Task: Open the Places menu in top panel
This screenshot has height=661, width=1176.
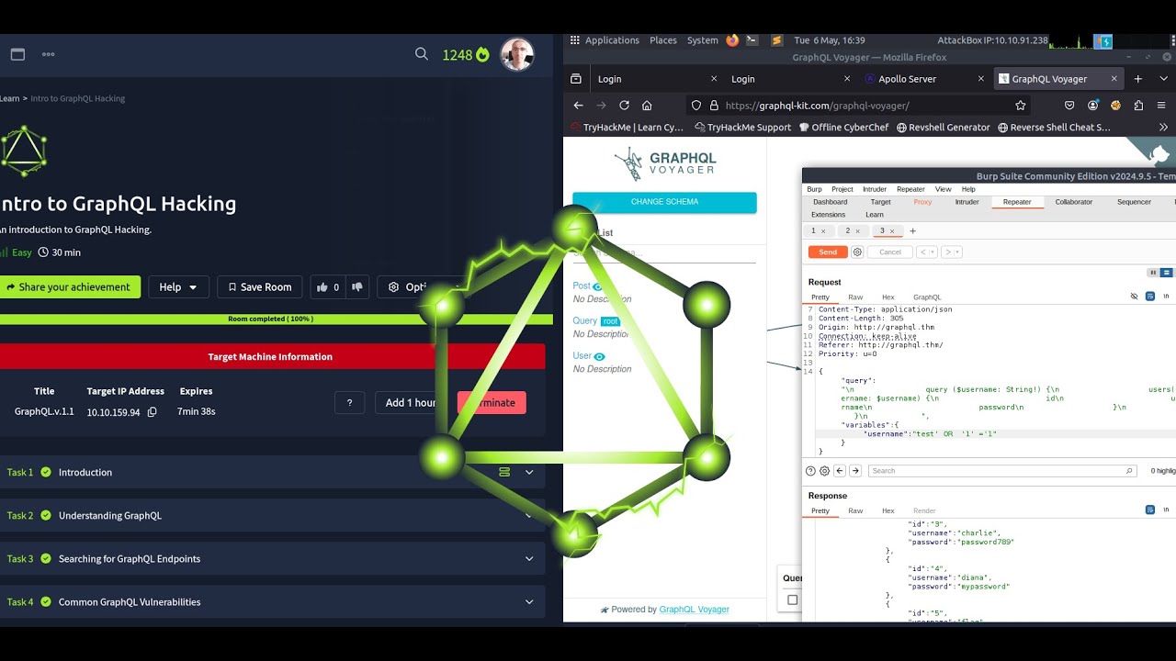Action: [x=662, y=40]
